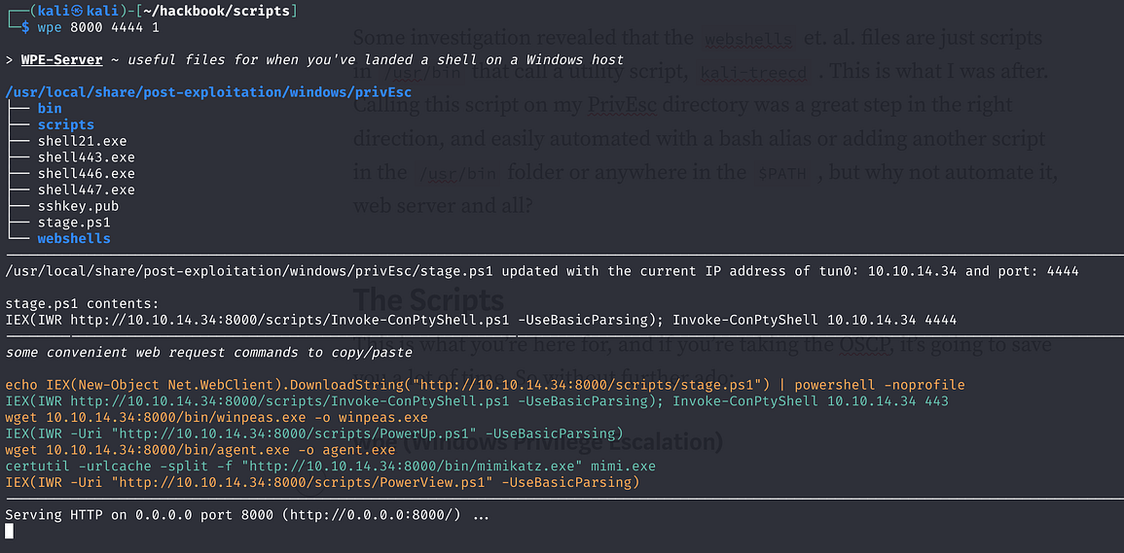Select shell447.exe in the tree
Image resolution: width=1124 pixels, height=553 pixels.
coord(86,190)
